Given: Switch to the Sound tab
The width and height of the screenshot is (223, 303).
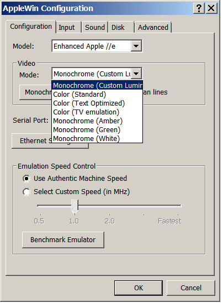Looking at the screenshot, I should click(x=95, y=28).
